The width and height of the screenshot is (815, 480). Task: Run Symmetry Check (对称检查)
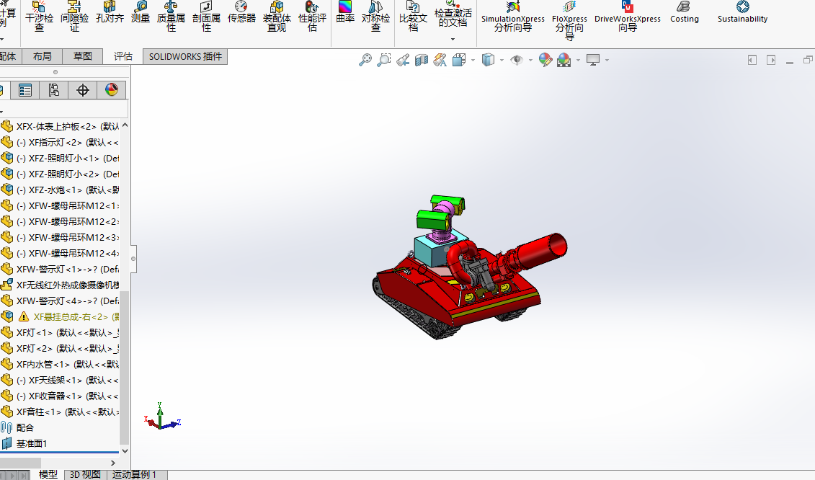[x=376, y=17]
